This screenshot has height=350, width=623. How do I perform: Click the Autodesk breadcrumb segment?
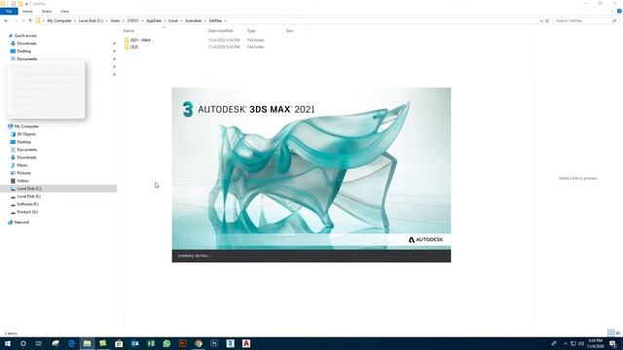[193, 20]
